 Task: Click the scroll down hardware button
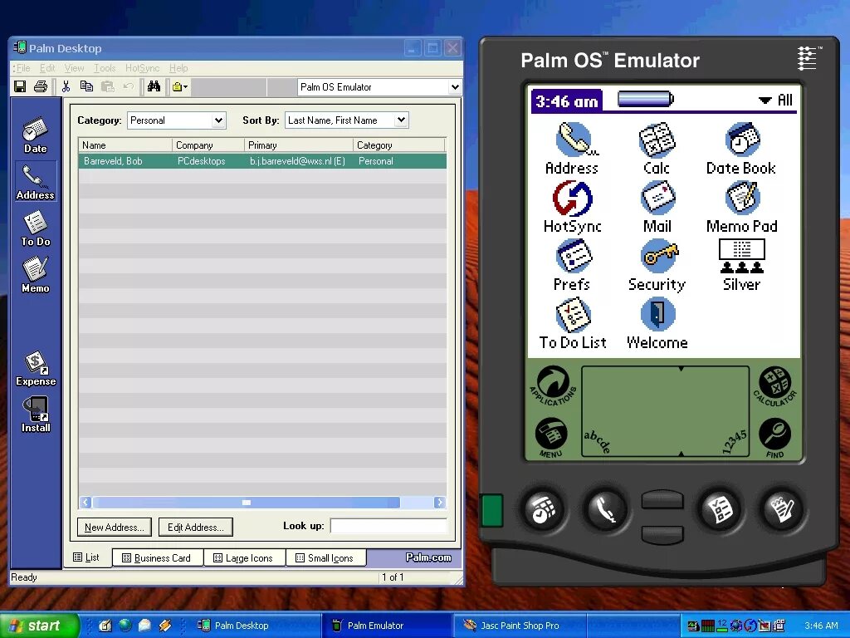point(662,534)
